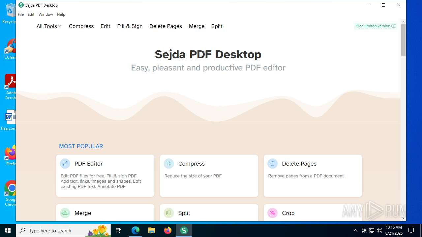Click the Delete Pages trash icon
Image resolution: width=422 pixels, height=237 pixels.
pyautogui.click(x=272, y=164)
